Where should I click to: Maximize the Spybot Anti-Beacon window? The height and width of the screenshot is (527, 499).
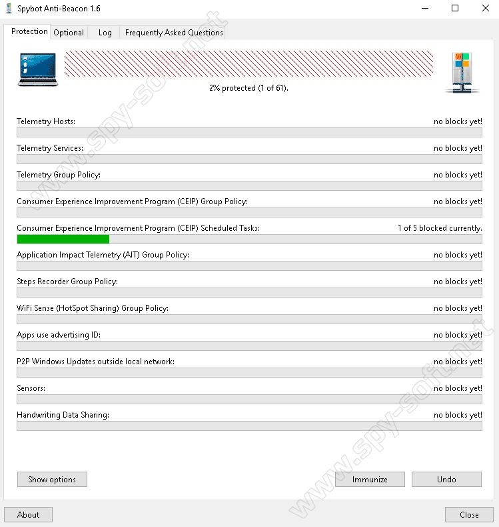pyautogui.click(x=455, y=9)
